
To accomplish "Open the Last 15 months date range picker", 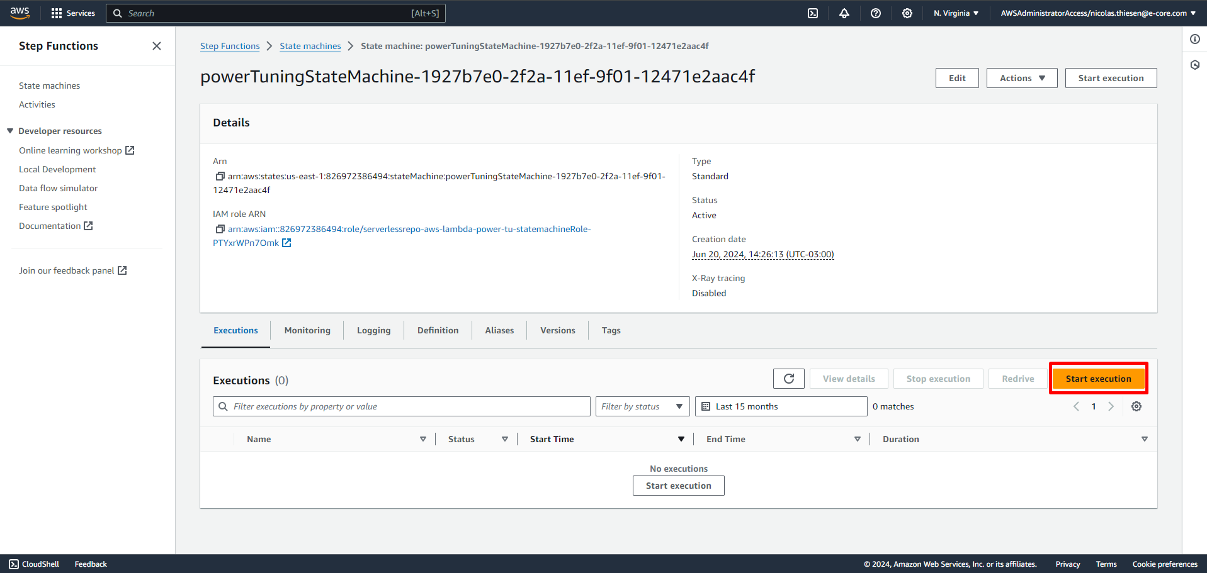I will click(781, 406).
